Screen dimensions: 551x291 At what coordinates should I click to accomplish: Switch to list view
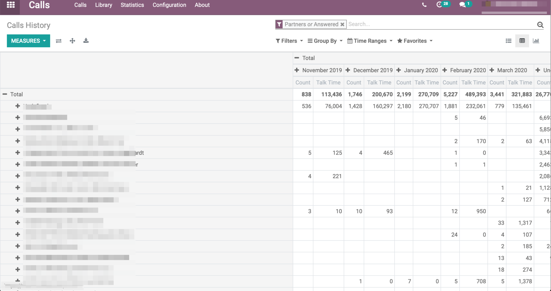(x=509, y=41)
